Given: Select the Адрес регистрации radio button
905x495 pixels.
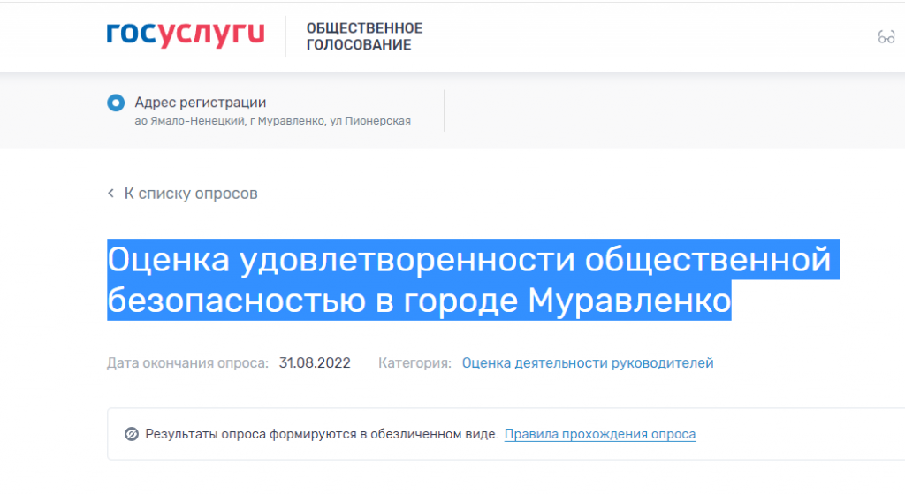Looking at the screenshot, I should point(116,103).
